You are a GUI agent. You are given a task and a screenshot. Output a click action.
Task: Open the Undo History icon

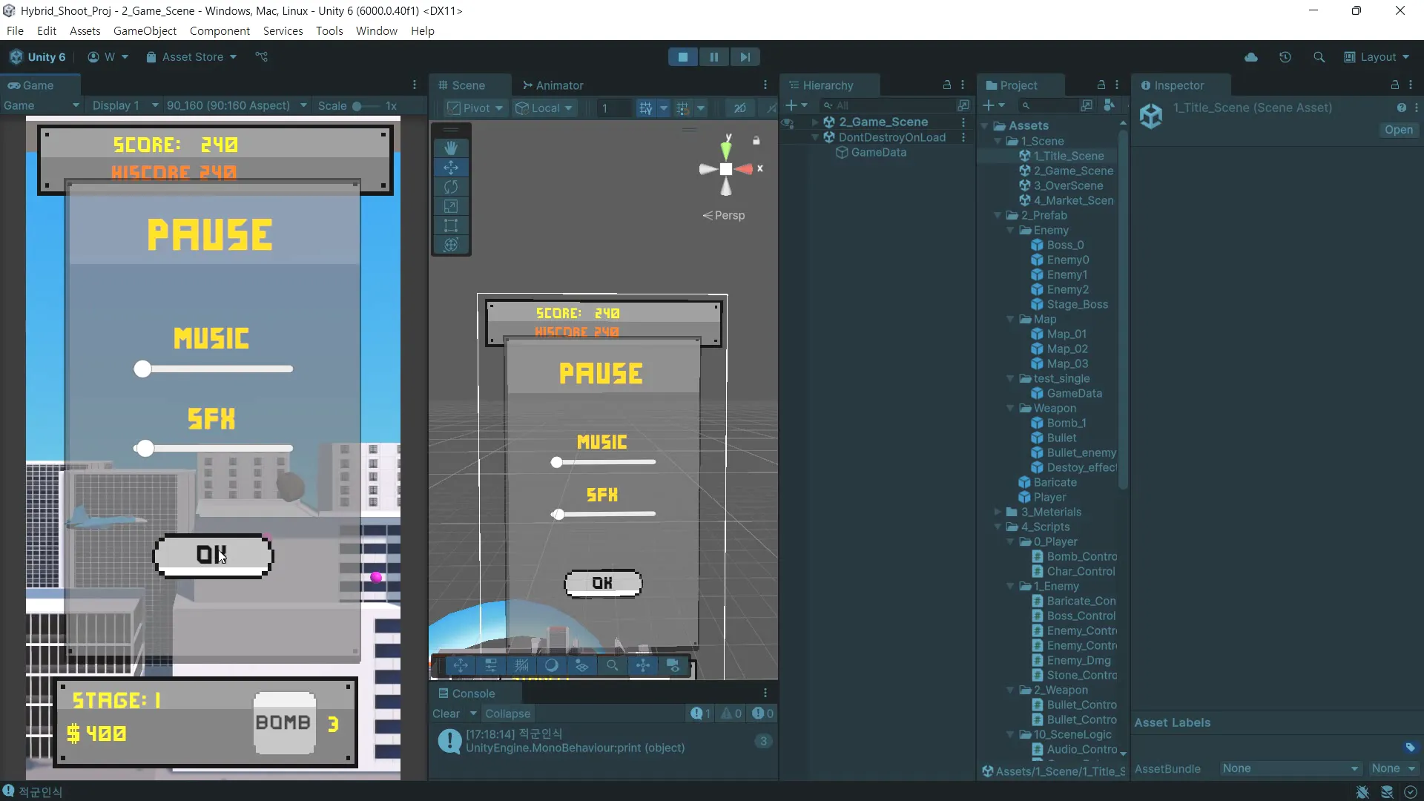[x=1285, y=57]
